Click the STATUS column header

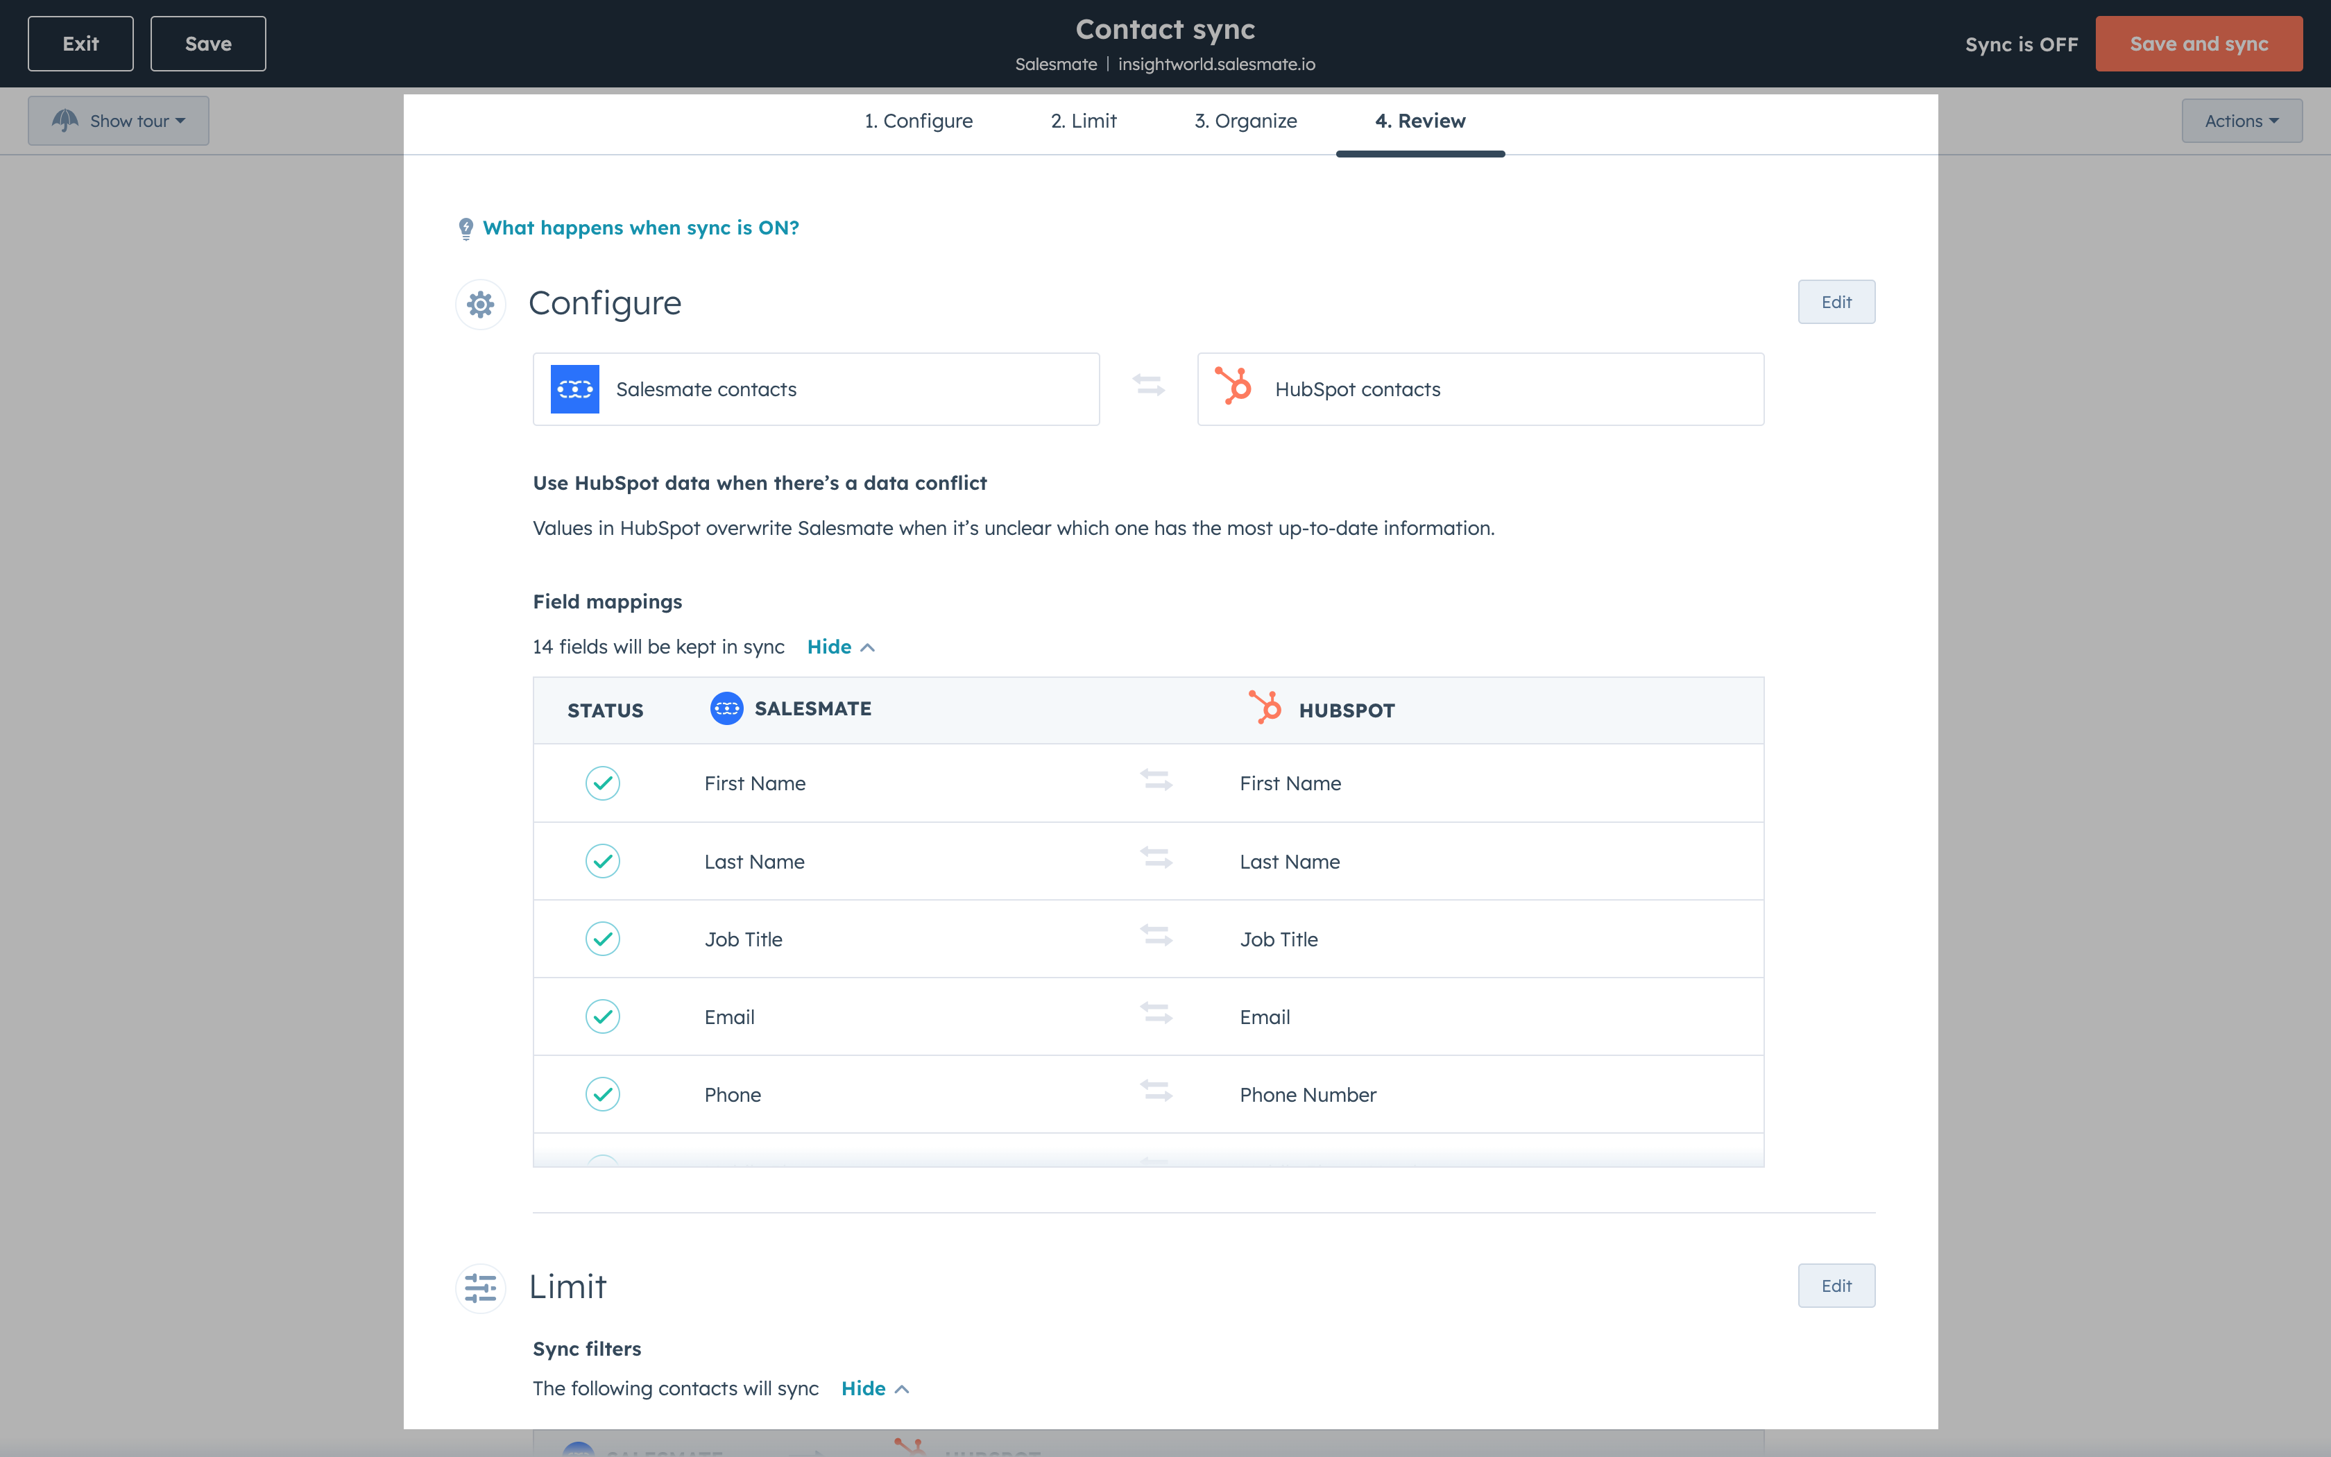pos(605,710)
